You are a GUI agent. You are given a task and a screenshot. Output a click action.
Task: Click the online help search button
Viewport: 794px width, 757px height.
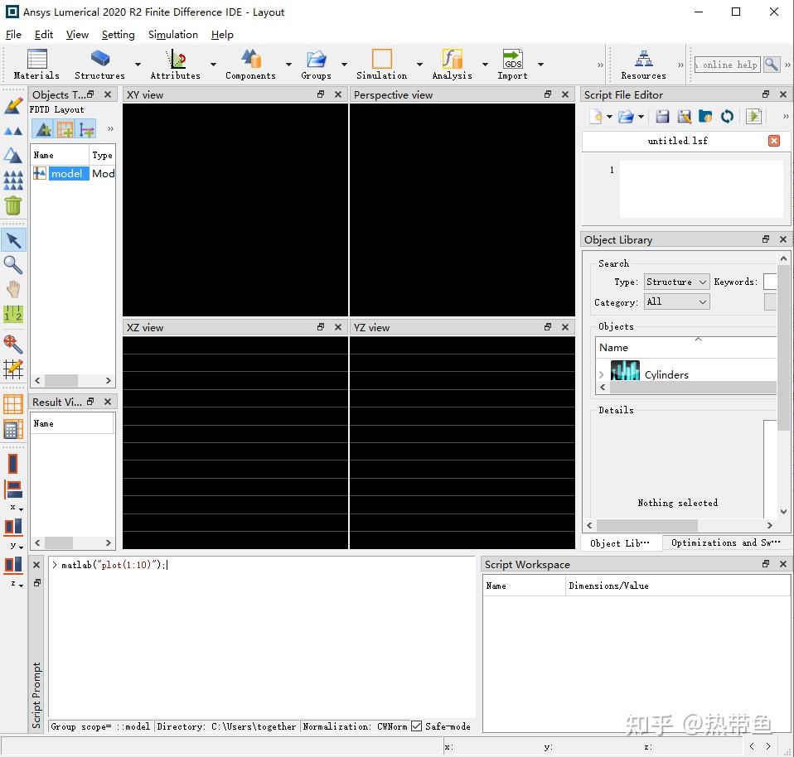(772, 64)
